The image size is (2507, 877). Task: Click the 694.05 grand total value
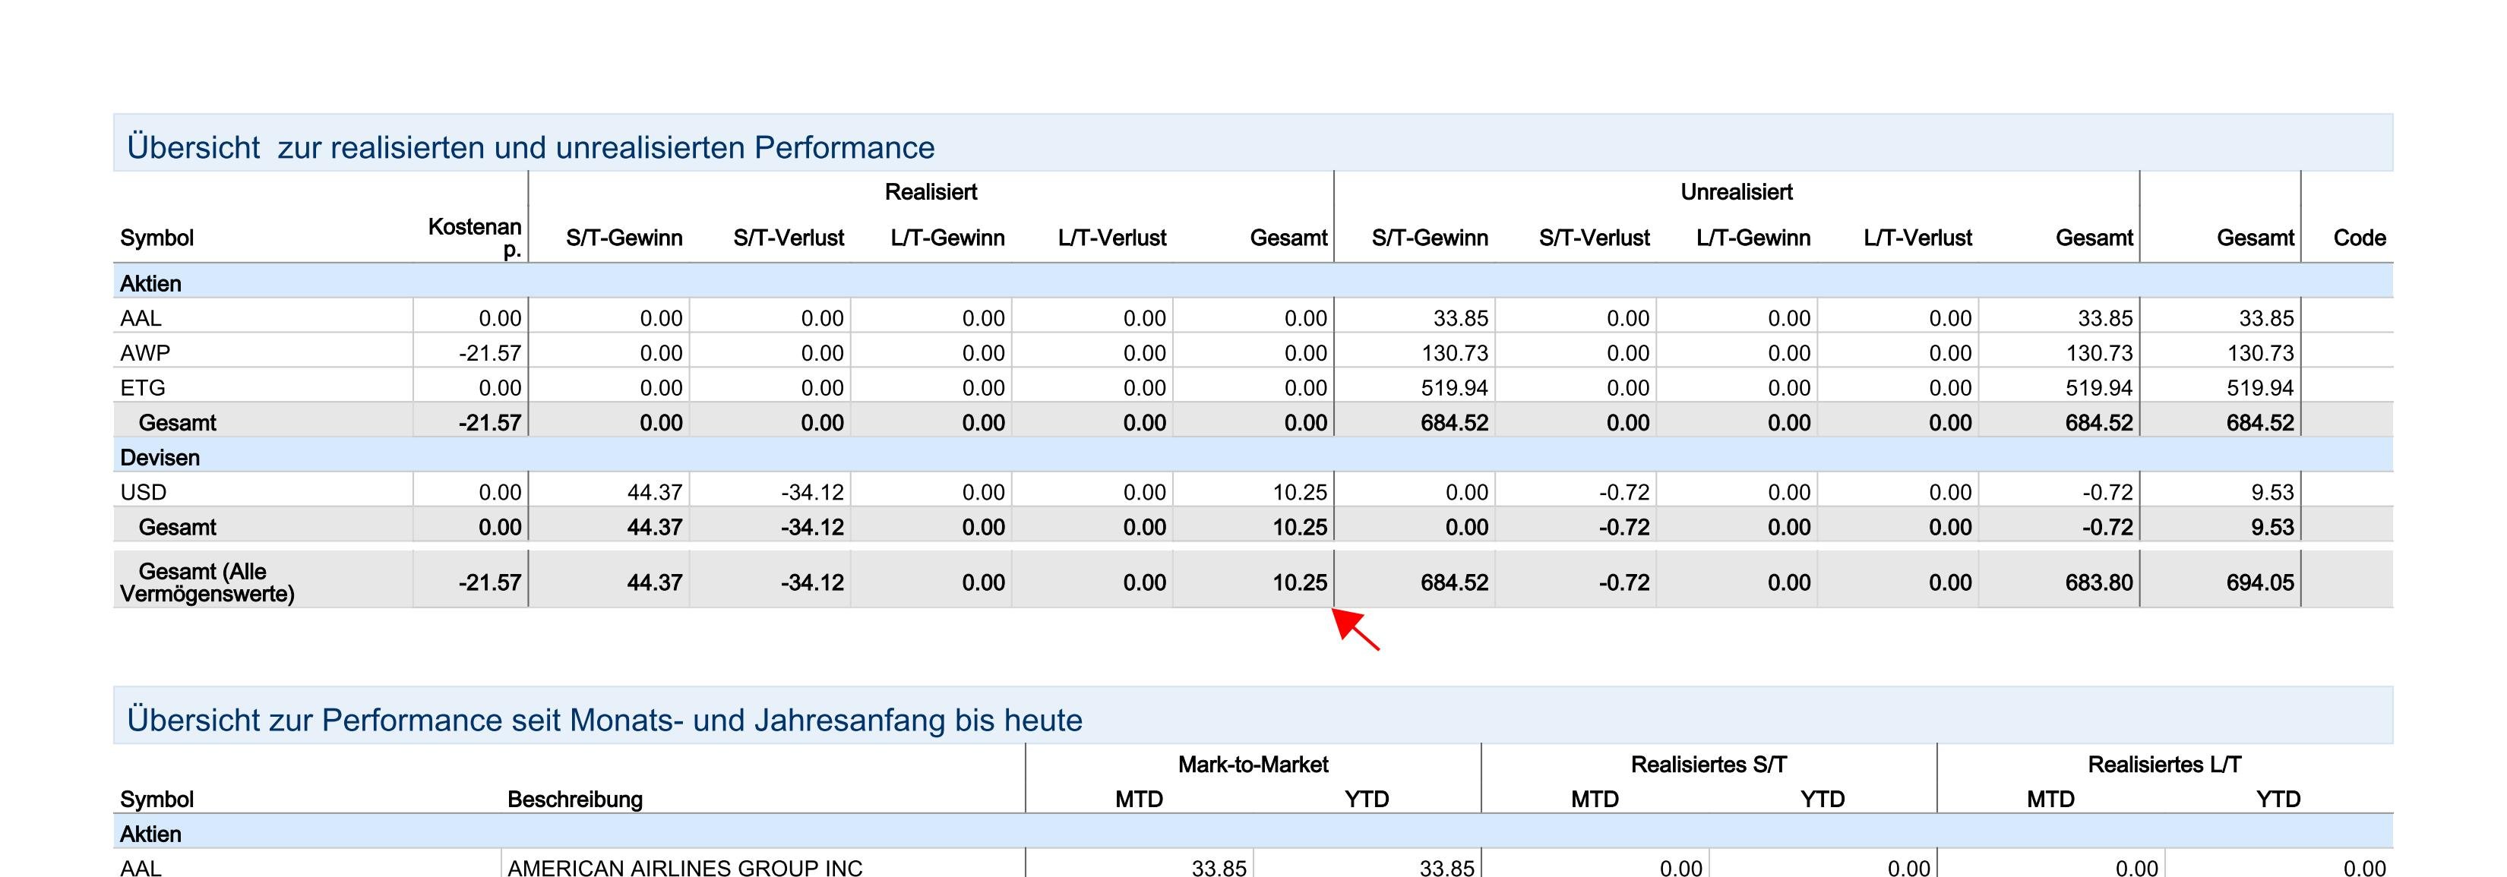(2259, 582)
